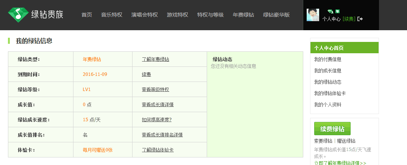
Task: Open the 首页 navigation item
Action: (x=87, y=15)
